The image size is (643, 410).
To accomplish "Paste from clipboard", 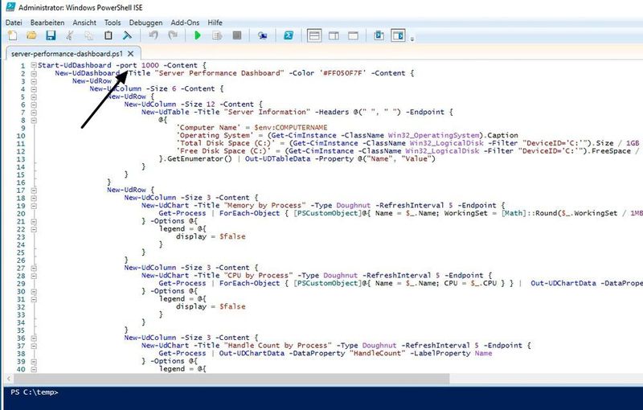I will pyautogui.click(x=108, y=35).
